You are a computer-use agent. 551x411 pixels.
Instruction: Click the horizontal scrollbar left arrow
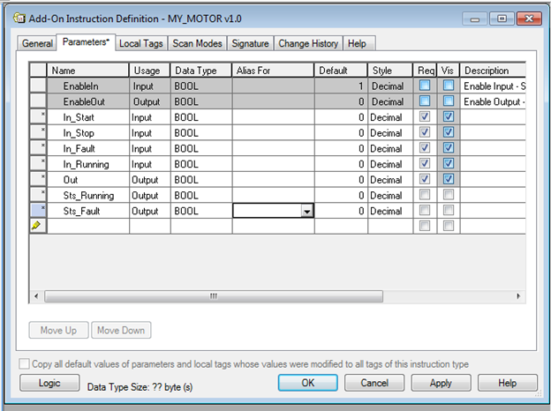(x=36, y=296)
